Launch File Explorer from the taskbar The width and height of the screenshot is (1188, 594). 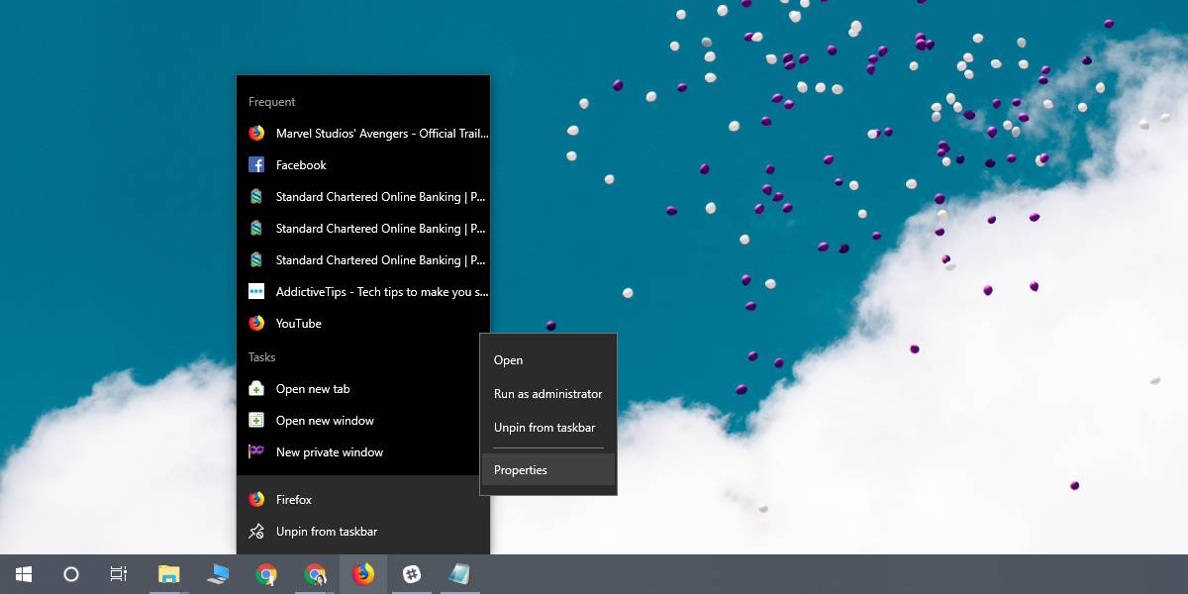(x=170, y=574)
